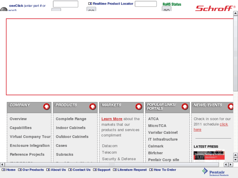Click the arrow icon beside Home
The image size is (238, 178).
(4, 170)
